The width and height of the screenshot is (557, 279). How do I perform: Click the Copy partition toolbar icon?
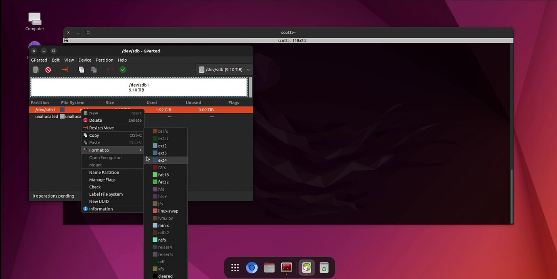(81, 70)
